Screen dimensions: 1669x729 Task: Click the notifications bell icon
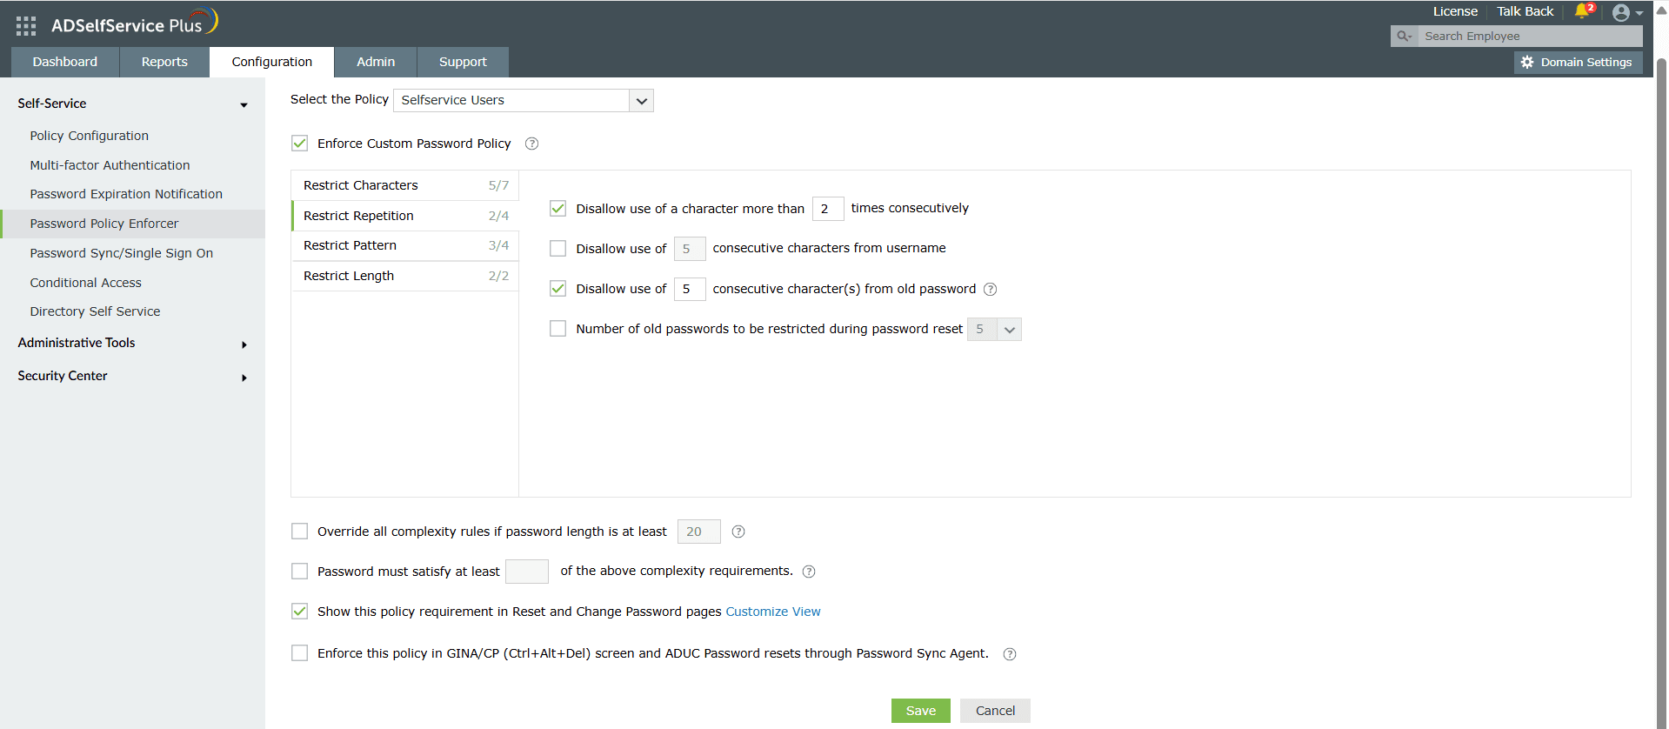tap(1581, 11)
